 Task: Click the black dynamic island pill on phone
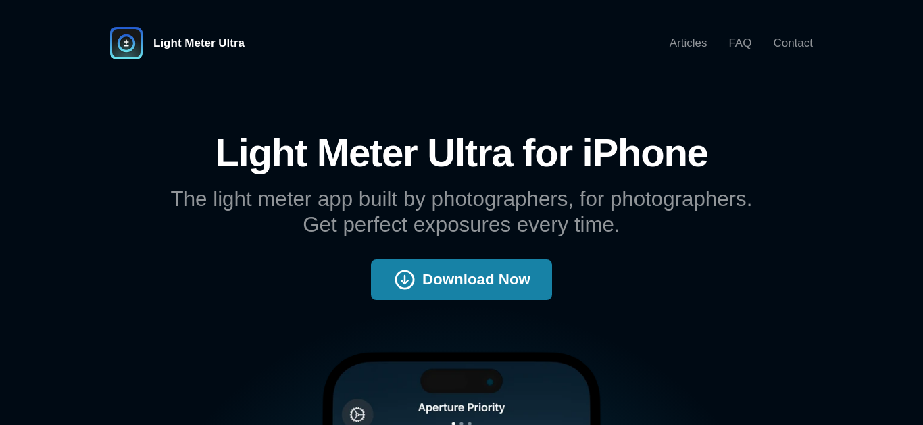[x=461, y=381]
